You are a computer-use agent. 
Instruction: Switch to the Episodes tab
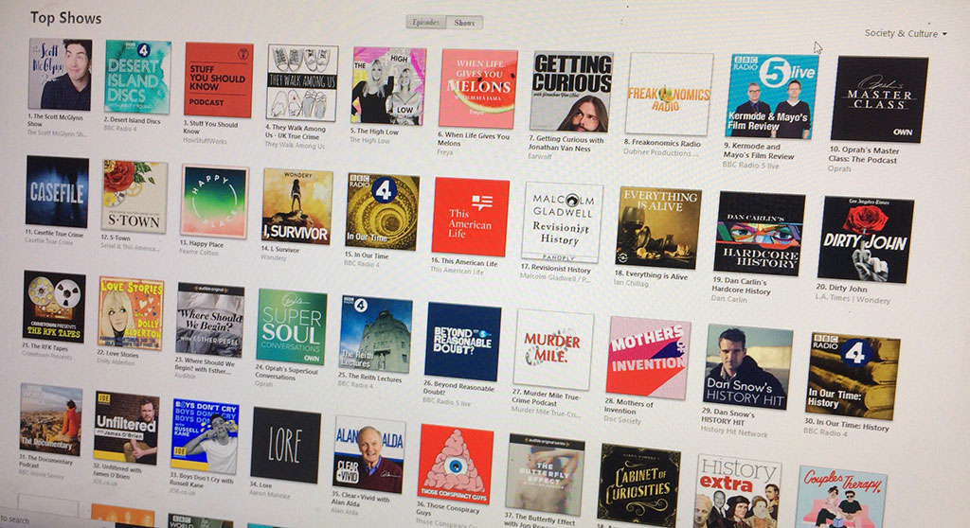pyautogui.click(x=425, y=23)
